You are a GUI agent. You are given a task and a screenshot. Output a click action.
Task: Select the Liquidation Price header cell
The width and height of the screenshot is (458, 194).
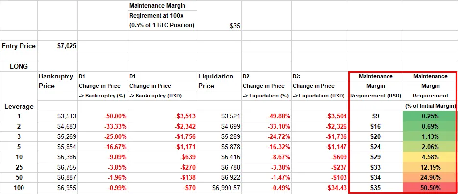pos(219,81)
